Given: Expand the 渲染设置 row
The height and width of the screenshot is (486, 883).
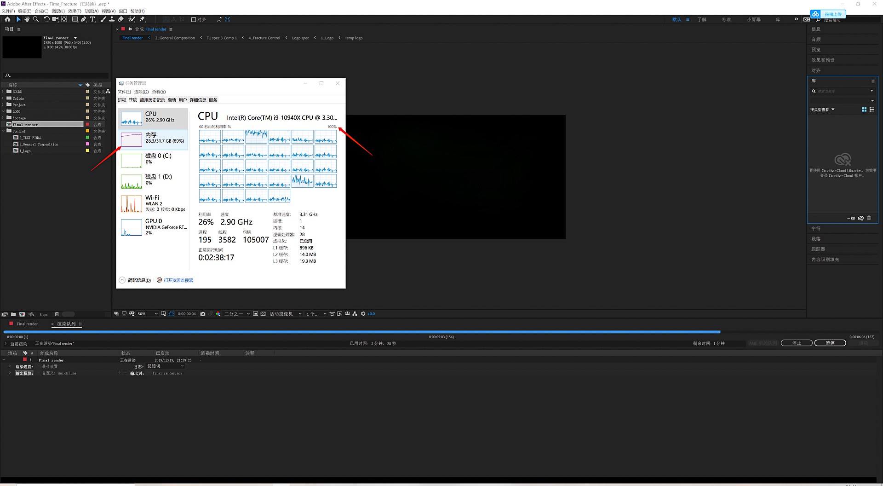Looking at the screenshot, I should coord(10,366).
